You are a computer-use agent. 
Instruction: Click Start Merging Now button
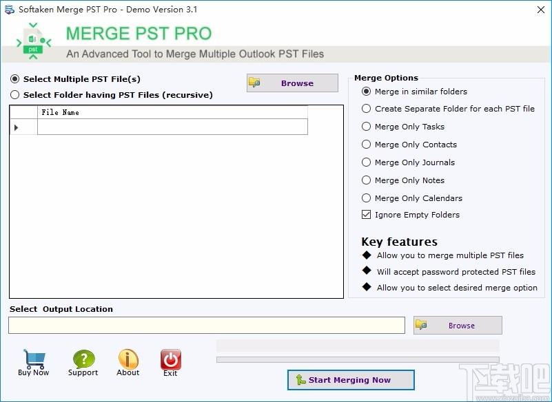(x=351, y=380)
